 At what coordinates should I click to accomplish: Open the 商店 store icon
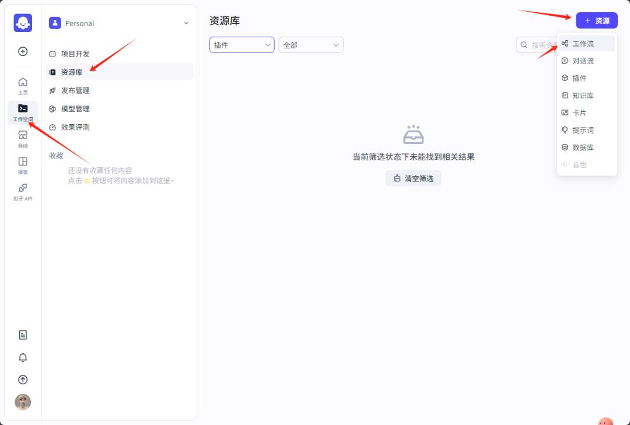click(x=22, y=138)
